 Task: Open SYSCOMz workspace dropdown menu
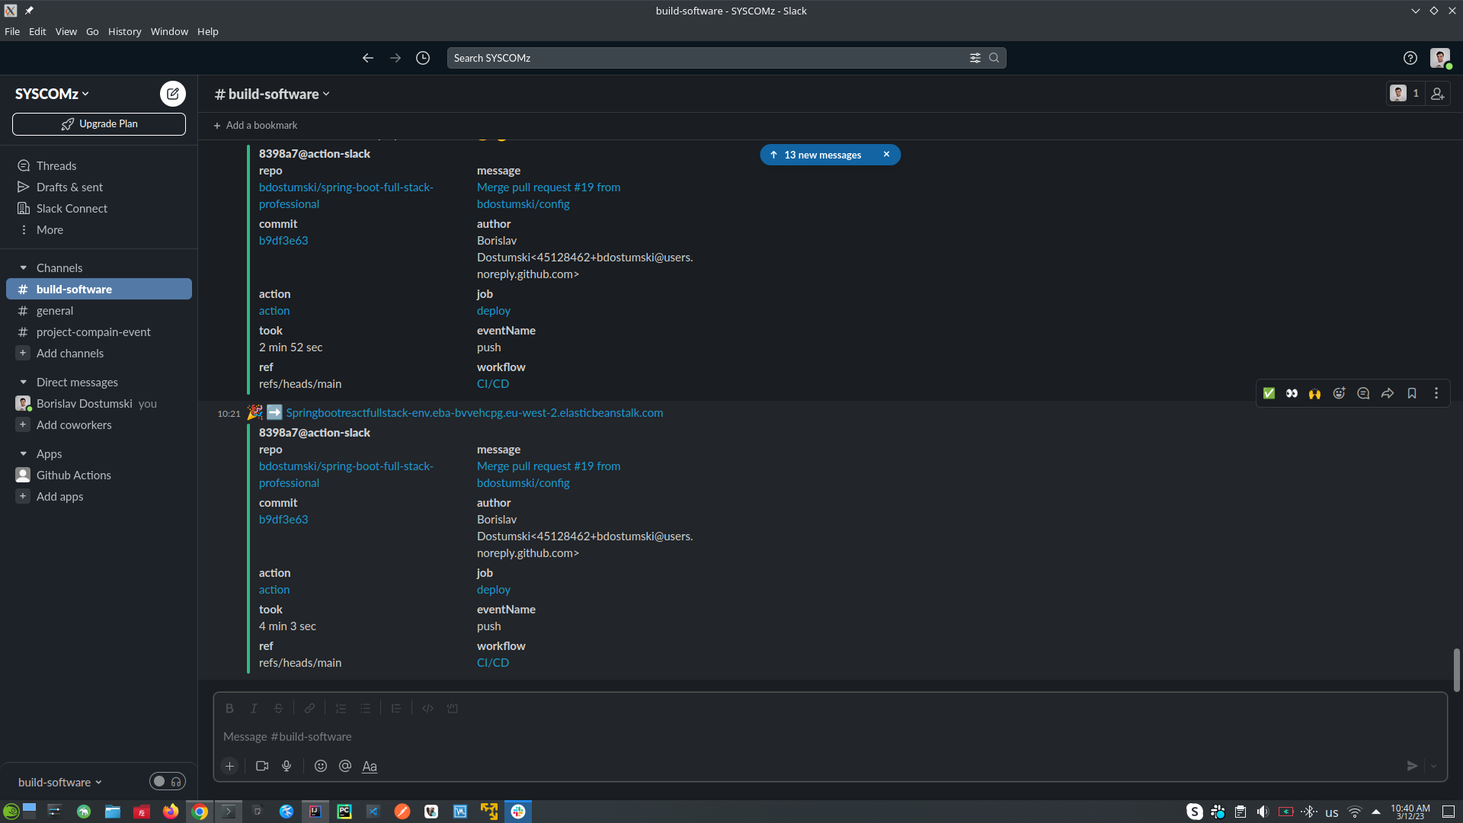[x=52, y=94]
